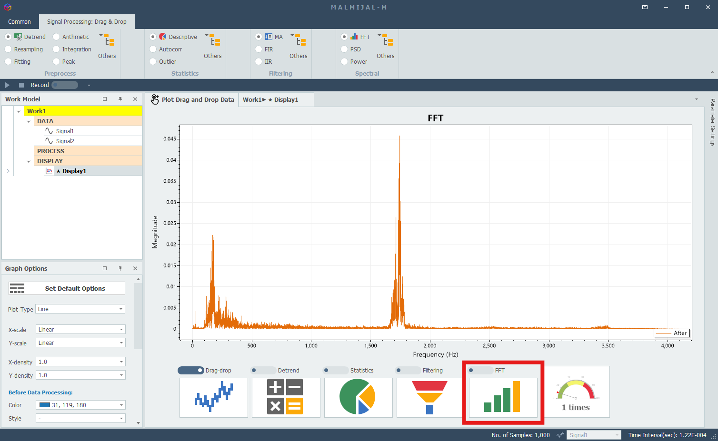
Task: Collapse the ribbon with the chevron
Action: click(712, 72)
